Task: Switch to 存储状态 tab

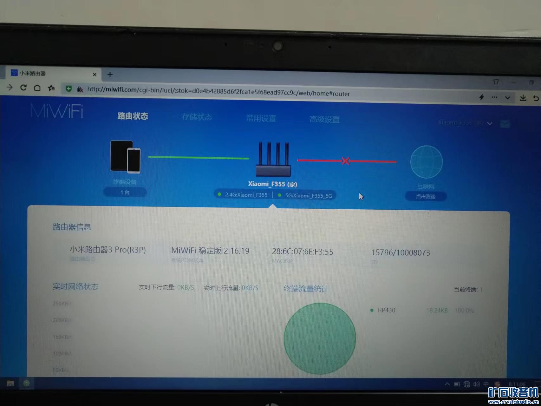Action: 197,117
